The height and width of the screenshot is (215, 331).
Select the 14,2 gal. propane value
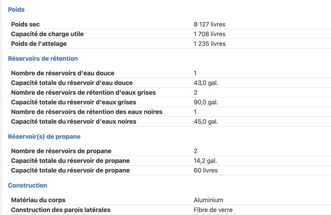[x=205, y=161]
